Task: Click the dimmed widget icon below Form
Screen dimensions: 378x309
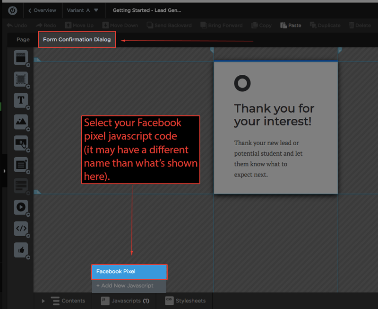Action: pos(21,186)
